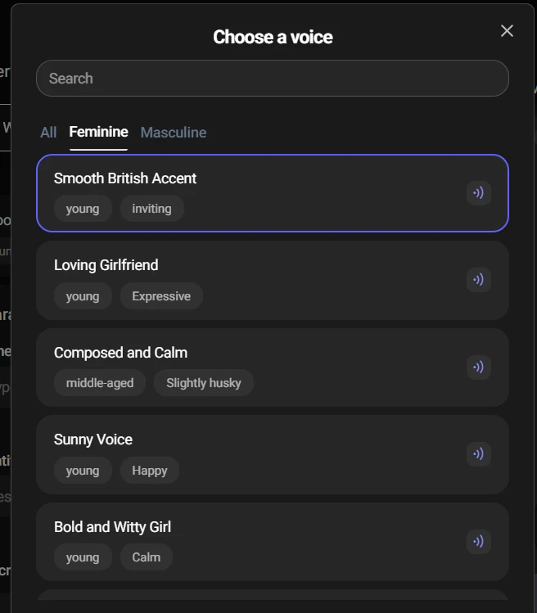Click the 'Slightly husky' tag
Screen dimensions: 537x613
pyautogui.click(x=204, y=383)
